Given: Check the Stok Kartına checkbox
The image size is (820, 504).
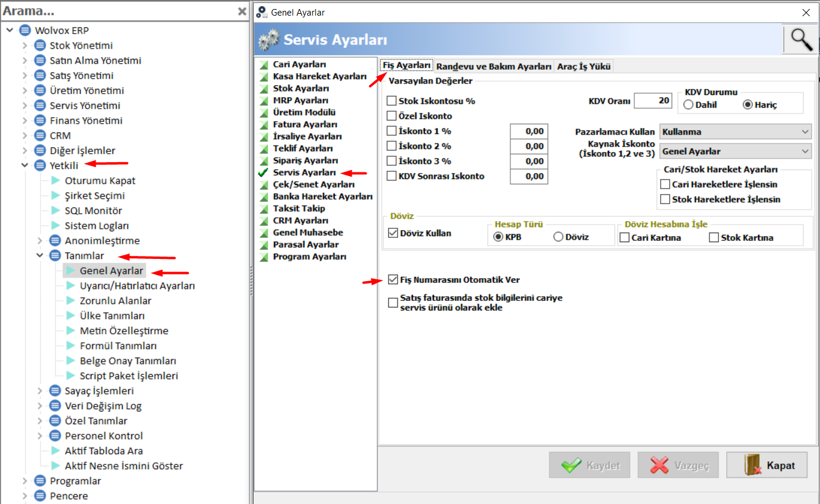Looking at the screenshot, I should [x=714, y=237].
